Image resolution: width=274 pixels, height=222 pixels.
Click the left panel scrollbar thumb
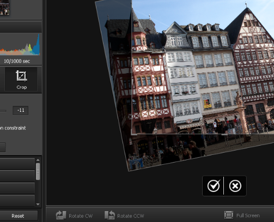[38, 171]
